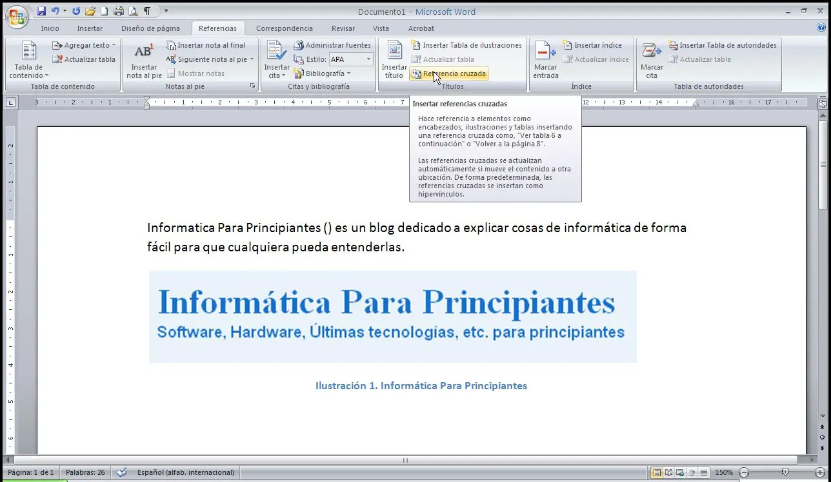
Task: Click Insertar Tabla de ilustraciones
Action: [466, 45]
